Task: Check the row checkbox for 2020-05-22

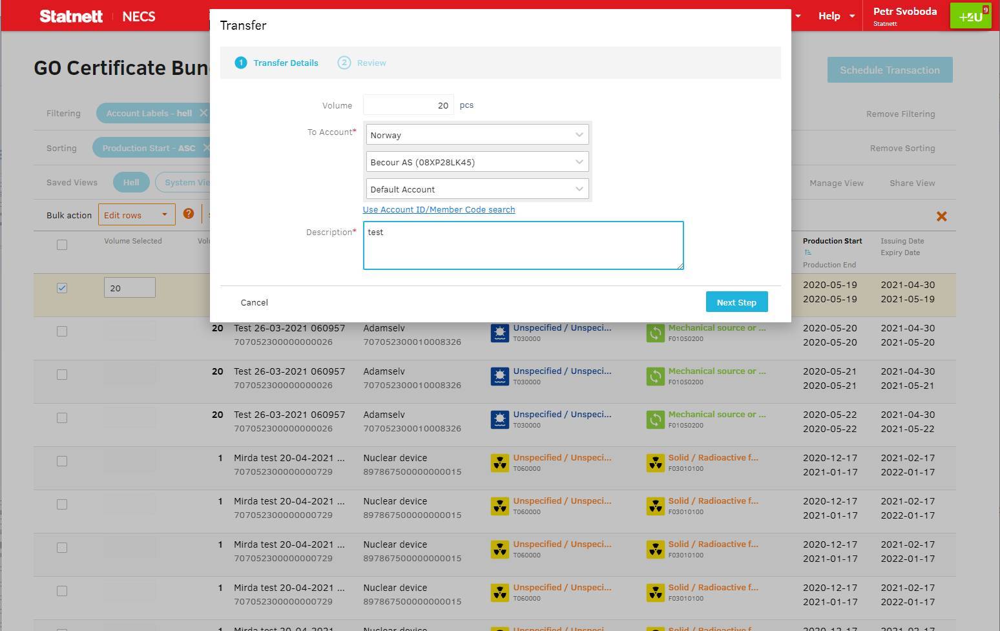Action: (x=62, y=418)
